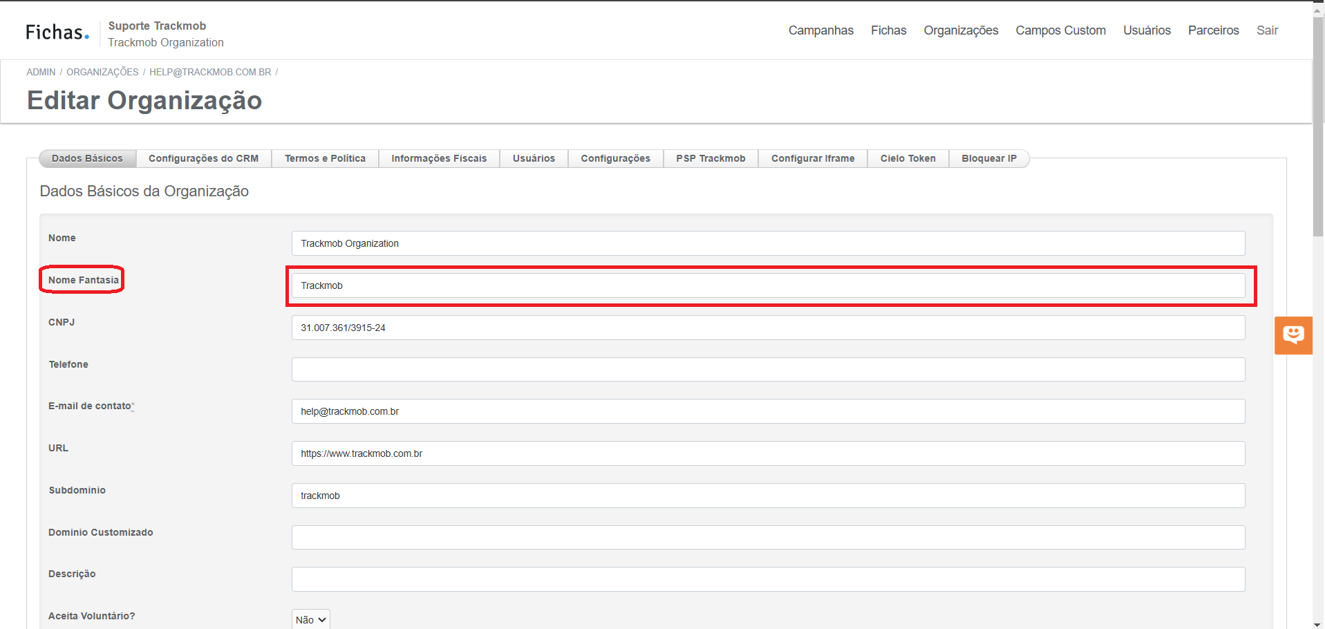The width and height of the screenshot is (1325, 629).
Task: Click the Nome Fantasia label
Action: tap(84, 280)
